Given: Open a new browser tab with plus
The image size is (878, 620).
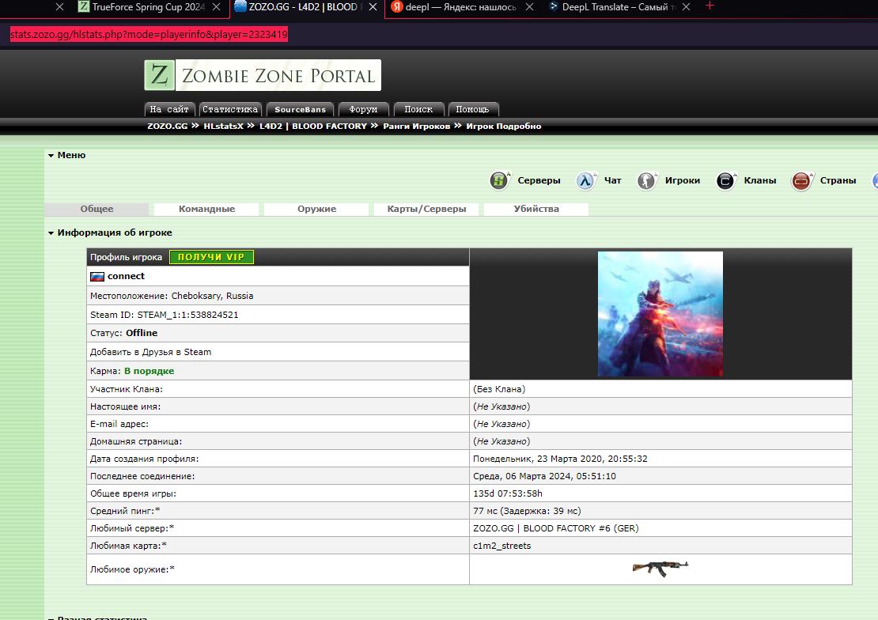Looking at the screenshot, I should [710, 6].
